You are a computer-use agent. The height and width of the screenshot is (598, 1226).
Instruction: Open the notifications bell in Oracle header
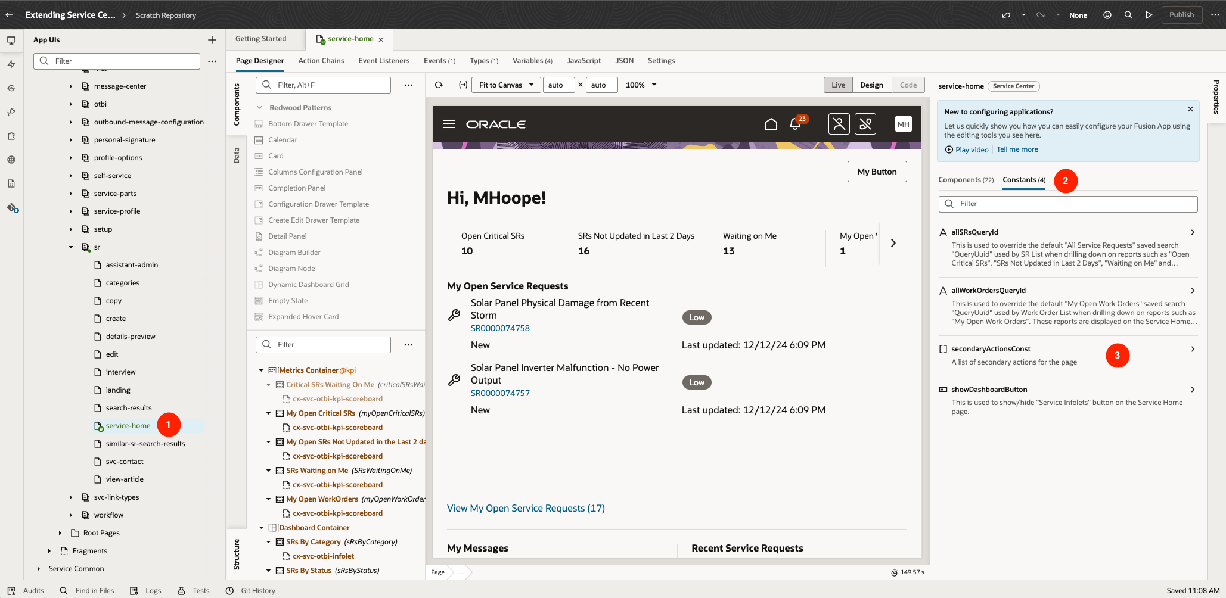pyautogui.click(x=795, y=124)
